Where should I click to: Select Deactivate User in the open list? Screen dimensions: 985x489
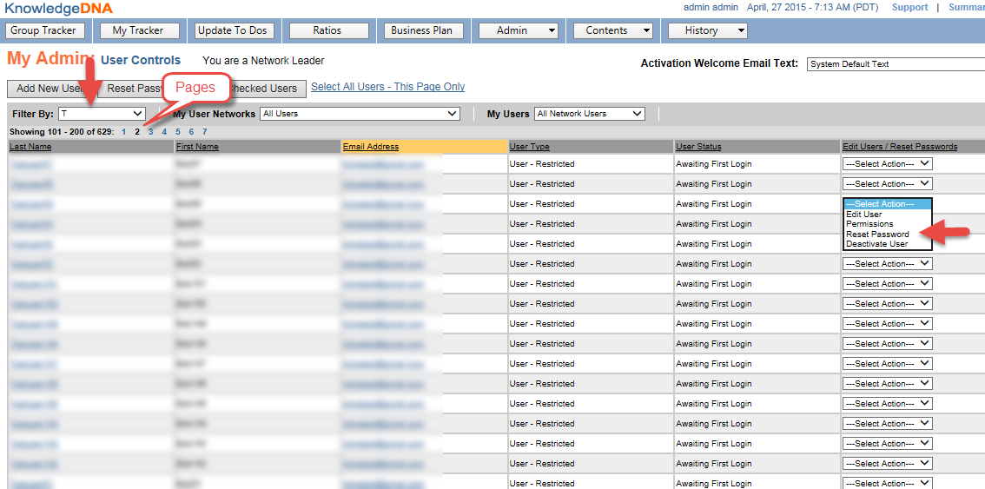pyautogui.click(x=876, y=244)
